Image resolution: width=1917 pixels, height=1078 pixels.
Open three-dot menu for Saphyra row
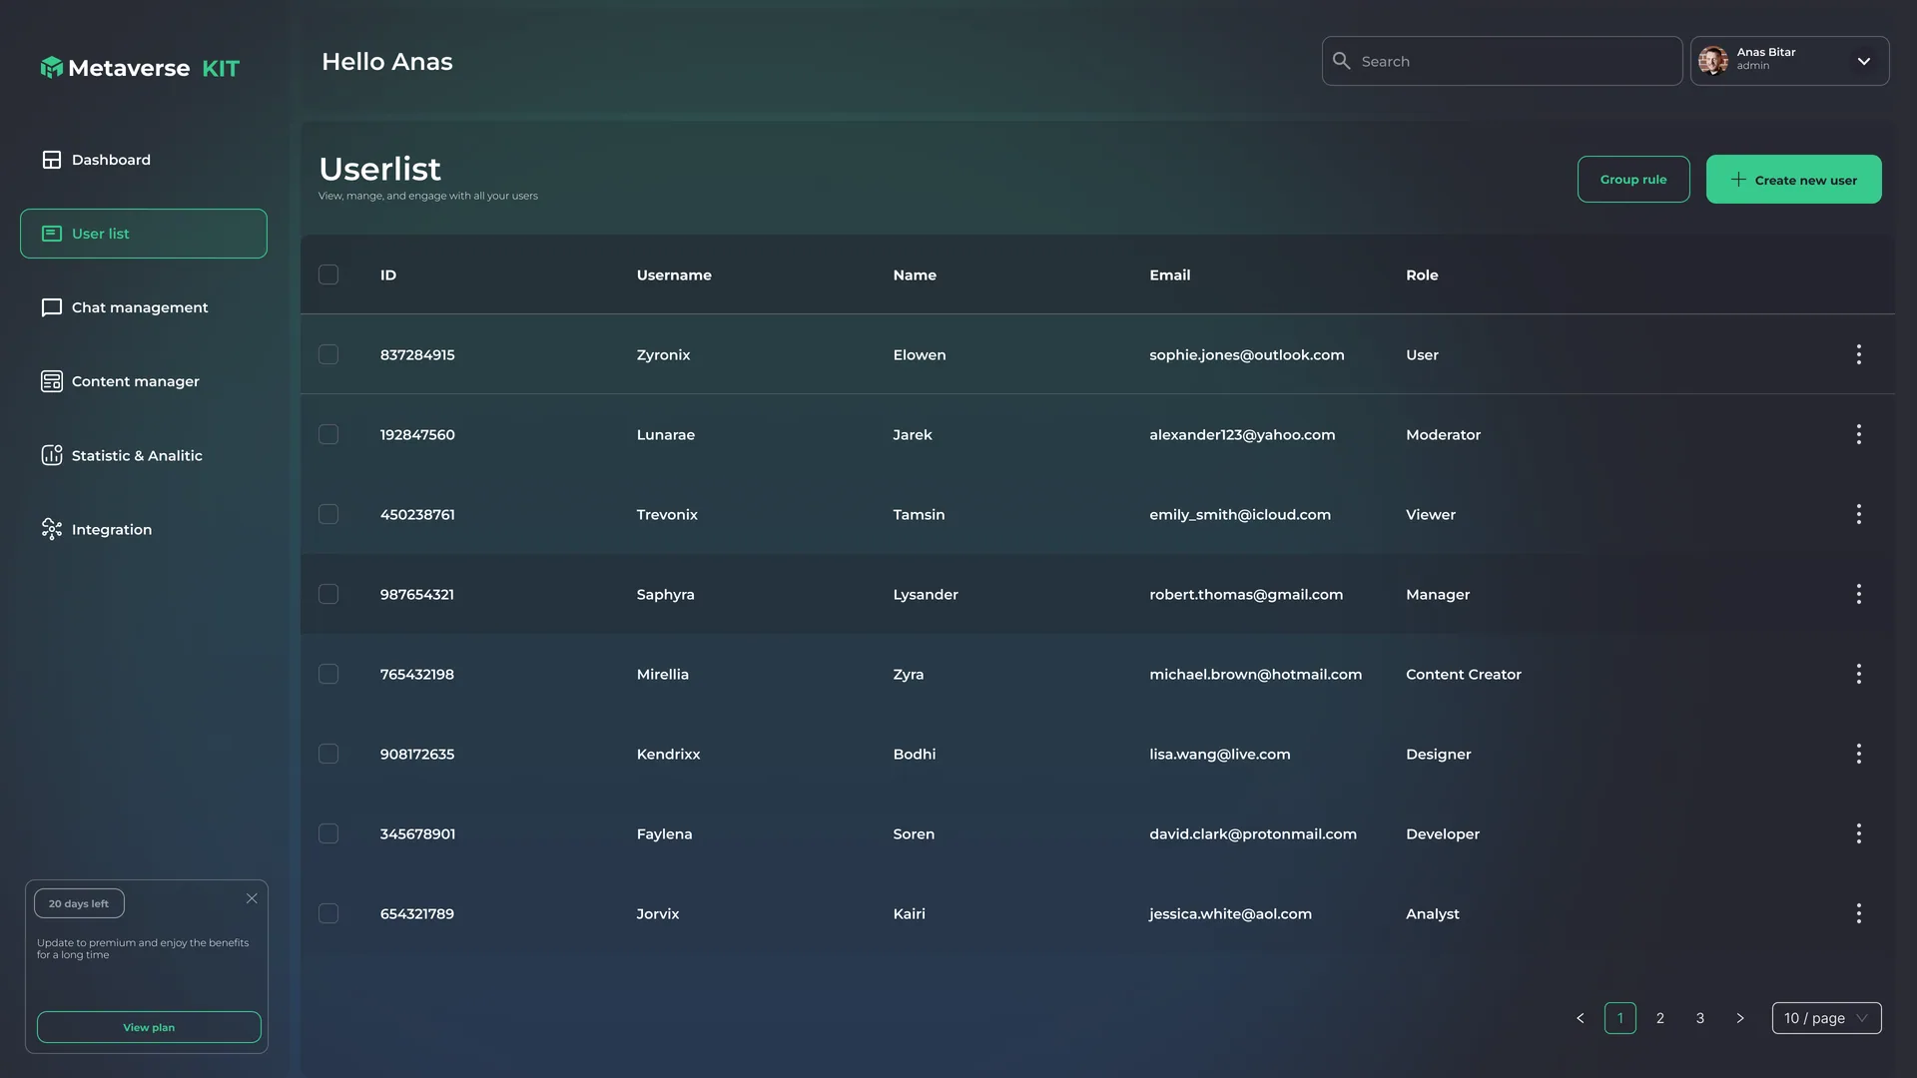pos(1858,594)
